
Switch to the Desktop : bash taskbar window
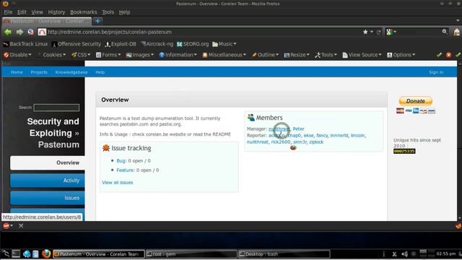[284, 253]
